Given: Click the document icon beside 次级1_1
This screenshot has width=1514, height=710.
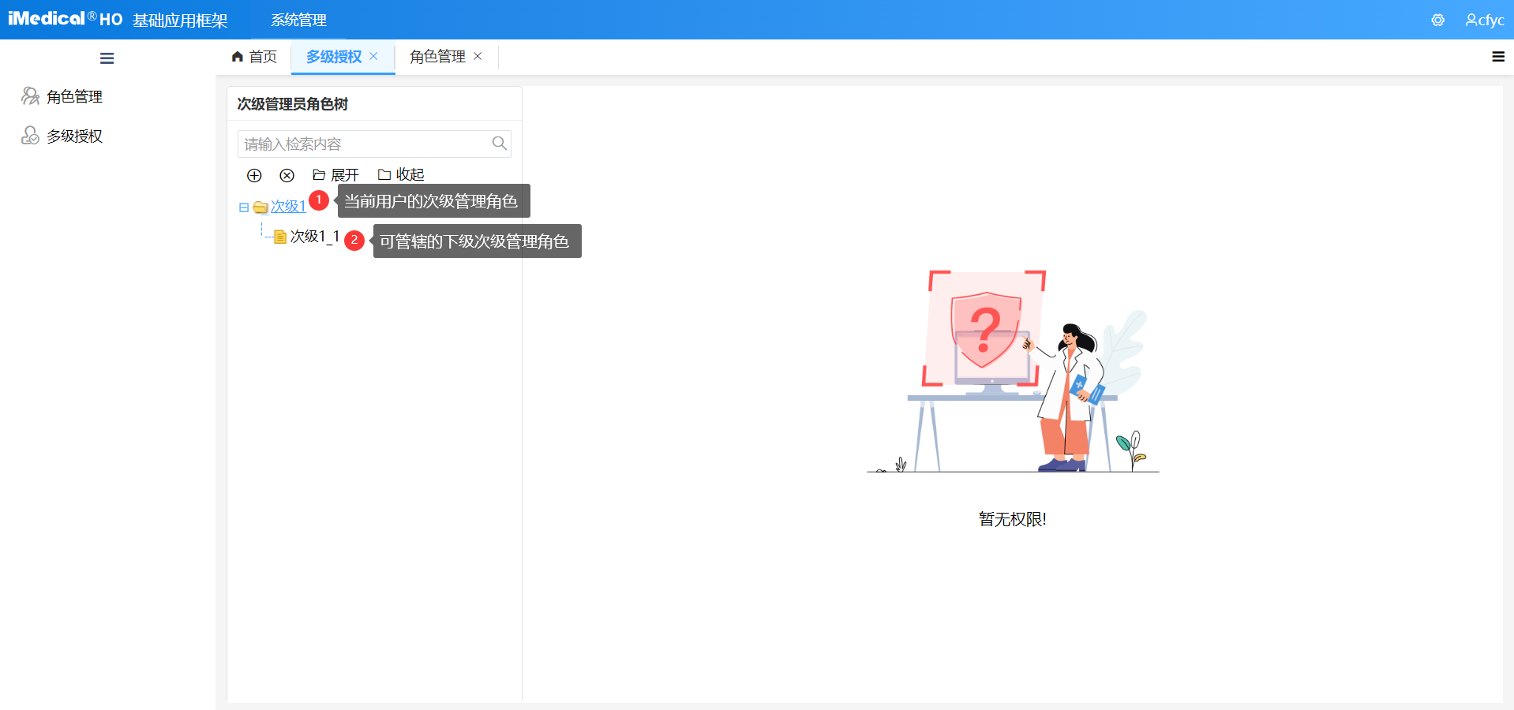Looking at the screenshot, I should tap(279, 236).
